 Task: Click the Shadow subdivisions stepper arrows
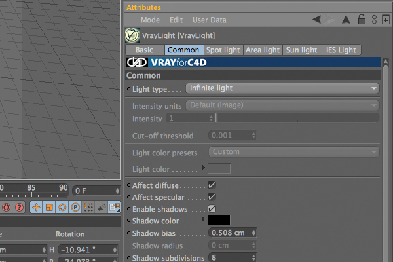[253, 257]
